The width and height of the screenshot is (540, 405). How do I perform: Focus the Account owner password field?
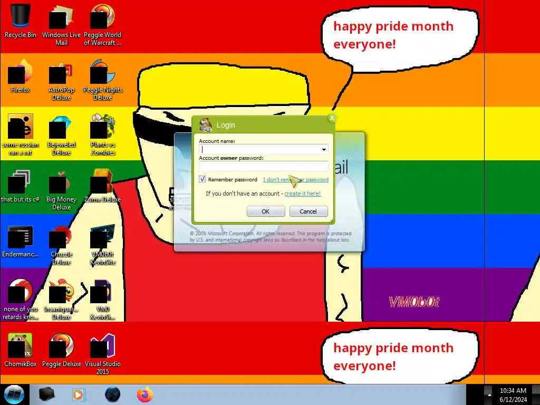pyautogui.click(x=264, y=167)
